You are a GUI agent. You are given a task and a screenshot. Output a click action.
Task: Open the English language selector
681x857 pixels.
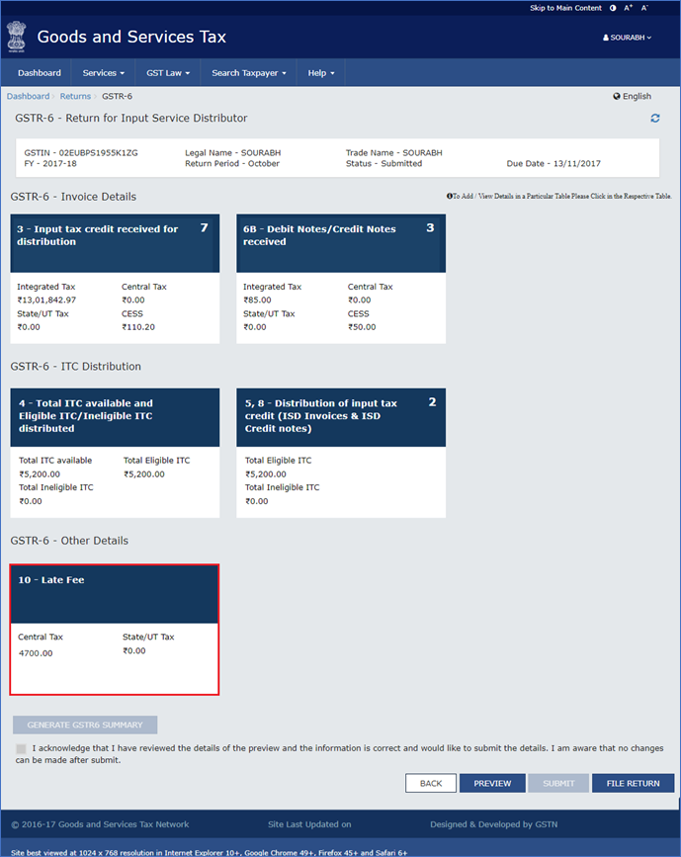632,96
